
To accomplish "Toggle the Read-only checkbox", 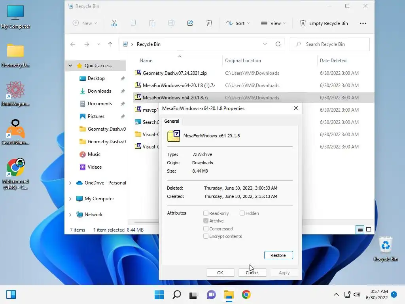I will click(x=206, y=213).
